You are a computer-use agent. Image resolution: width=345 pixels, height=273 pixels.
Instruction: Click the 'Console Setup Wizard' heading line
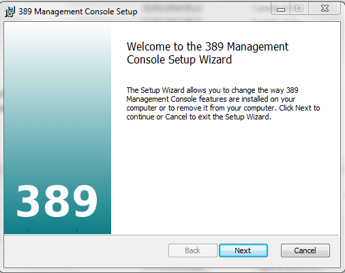179,60
